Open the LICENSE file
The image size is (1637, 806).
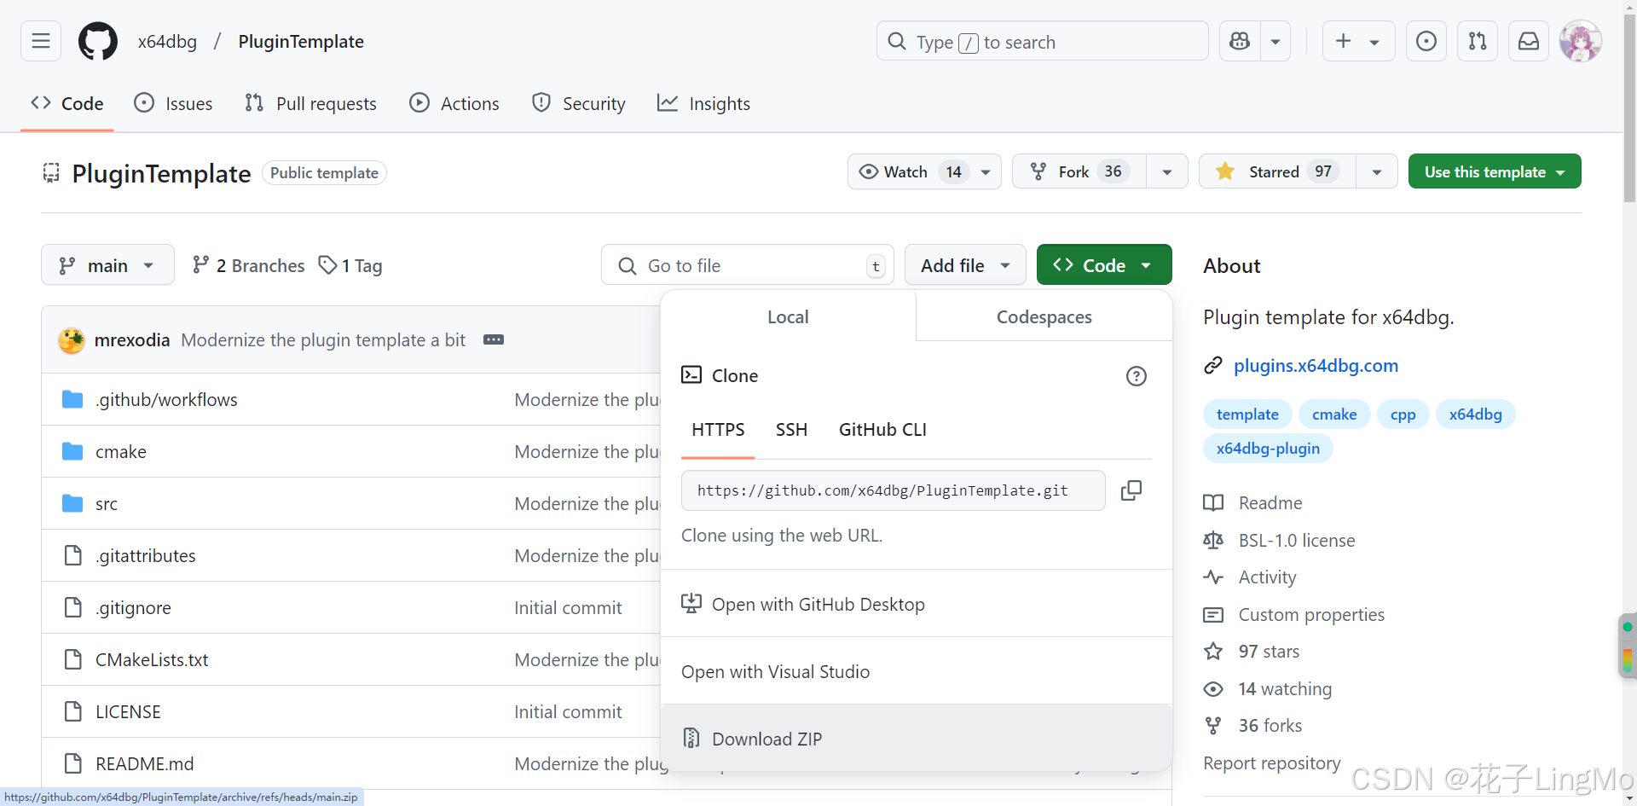(x=128, y=712)
